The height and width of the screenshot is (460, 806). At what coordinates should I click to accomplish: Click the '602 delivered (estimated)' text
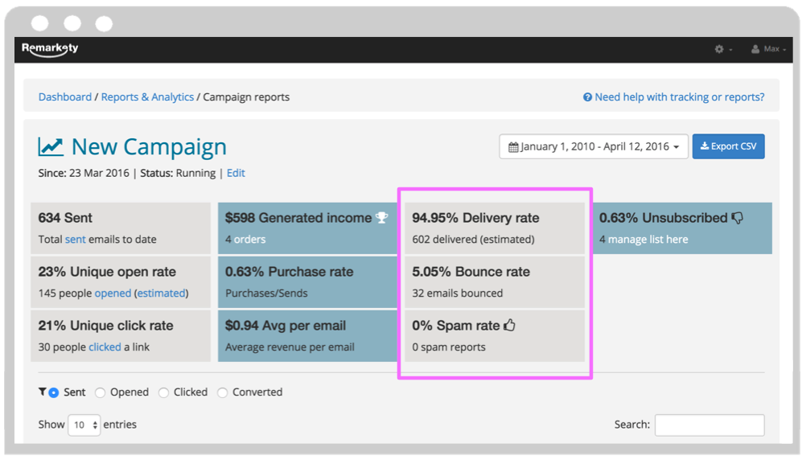click(x=473, y=239)
